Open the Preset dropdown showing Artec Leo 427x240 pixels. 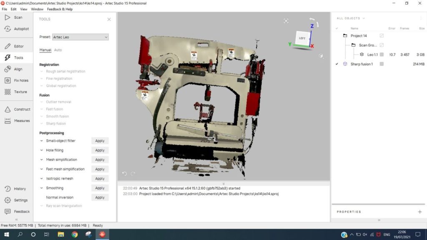80,37
